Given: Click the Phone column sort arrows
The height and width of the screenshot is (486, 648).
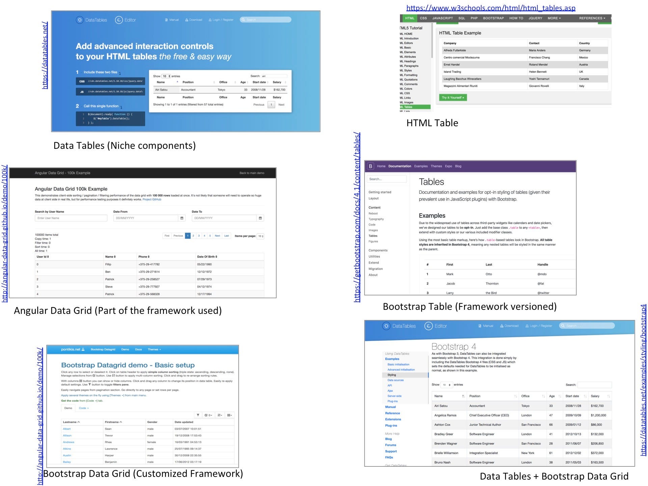Looking at the screenshot, I should point(148,257).
